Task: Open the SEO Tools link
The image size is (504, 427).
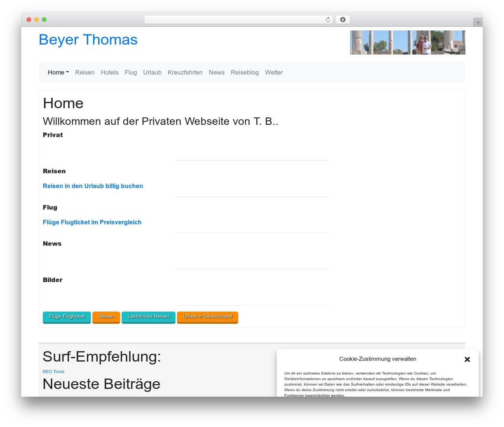Action: tap(53, 371)
